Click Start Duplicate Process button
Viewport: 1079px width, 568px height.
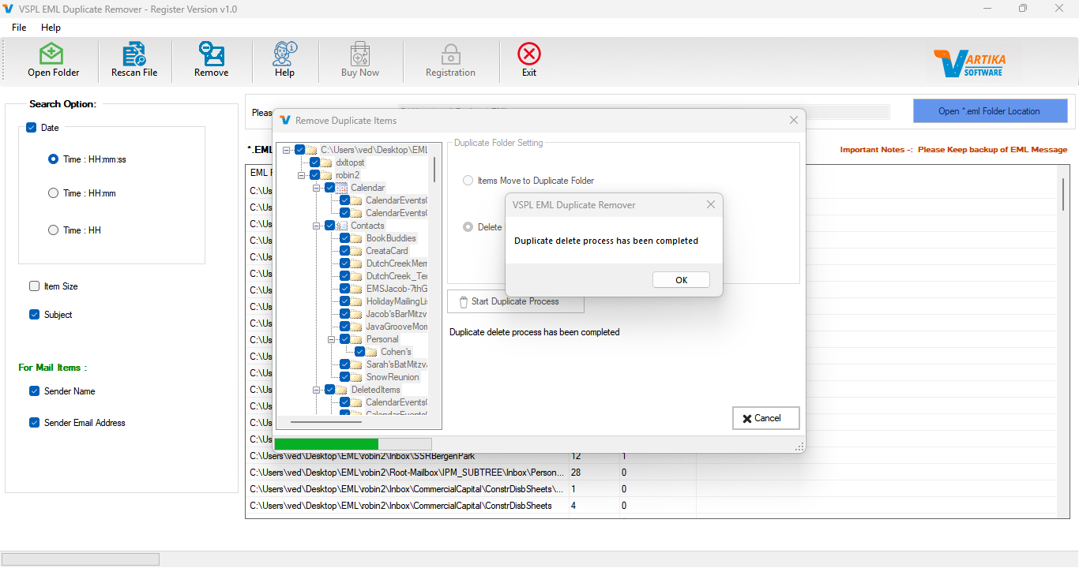[x=516, y=301]
